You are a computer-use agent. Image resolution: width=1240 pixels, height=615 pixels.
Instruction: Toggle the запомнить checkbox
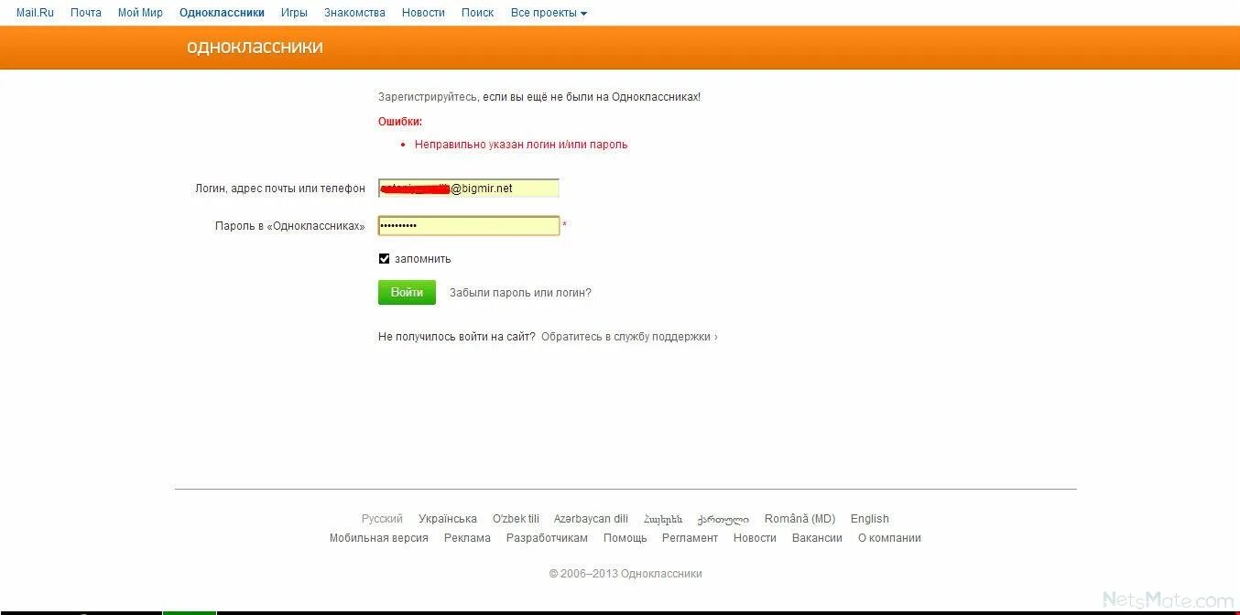pos(384,259)
